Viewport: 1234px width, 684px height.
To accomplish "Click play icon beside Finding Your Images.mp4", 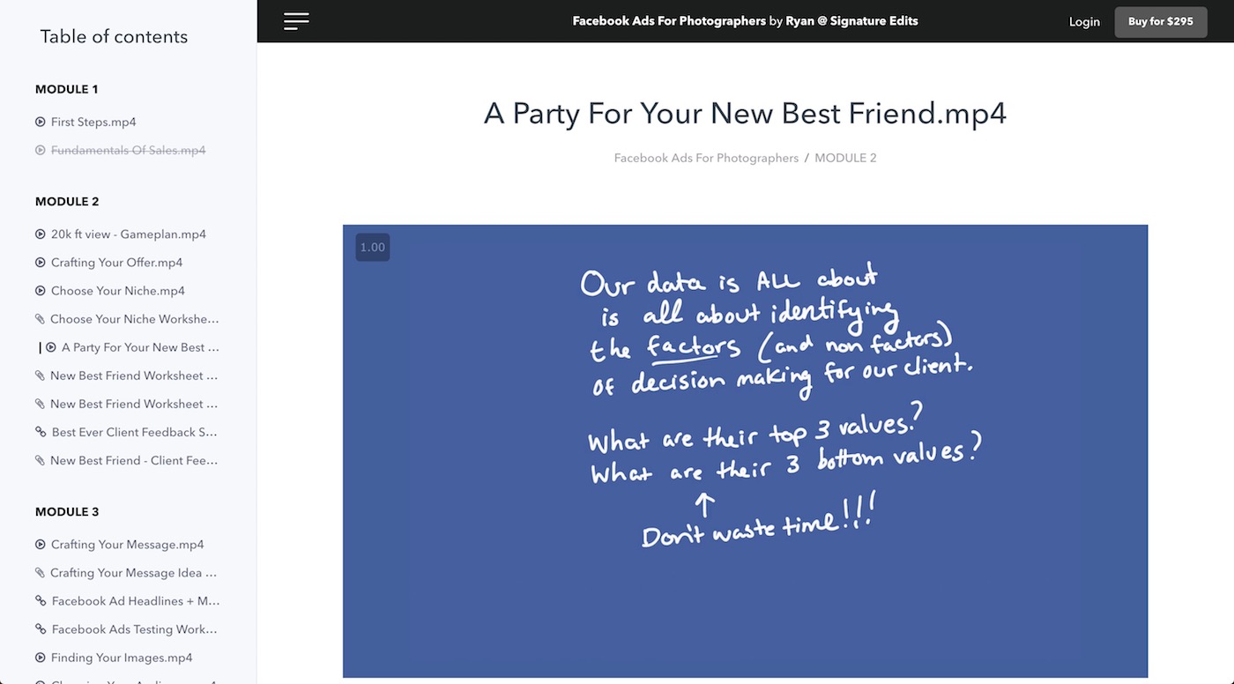I will 41,658.
